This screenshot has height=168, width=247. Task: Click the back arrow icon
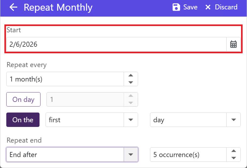tap(13, 8)
